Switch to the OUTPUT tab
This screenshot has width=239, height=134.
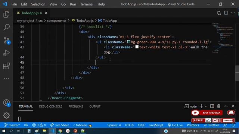95,106
